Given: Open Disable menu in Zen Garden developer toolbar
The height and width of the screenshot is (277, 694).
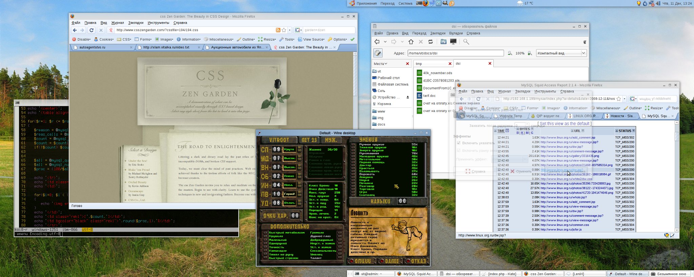Looking at the screenshot, I should click(81, 39).
